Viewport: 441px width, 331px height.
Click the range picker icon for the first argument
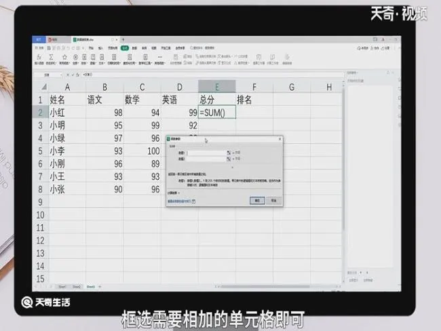229,153
